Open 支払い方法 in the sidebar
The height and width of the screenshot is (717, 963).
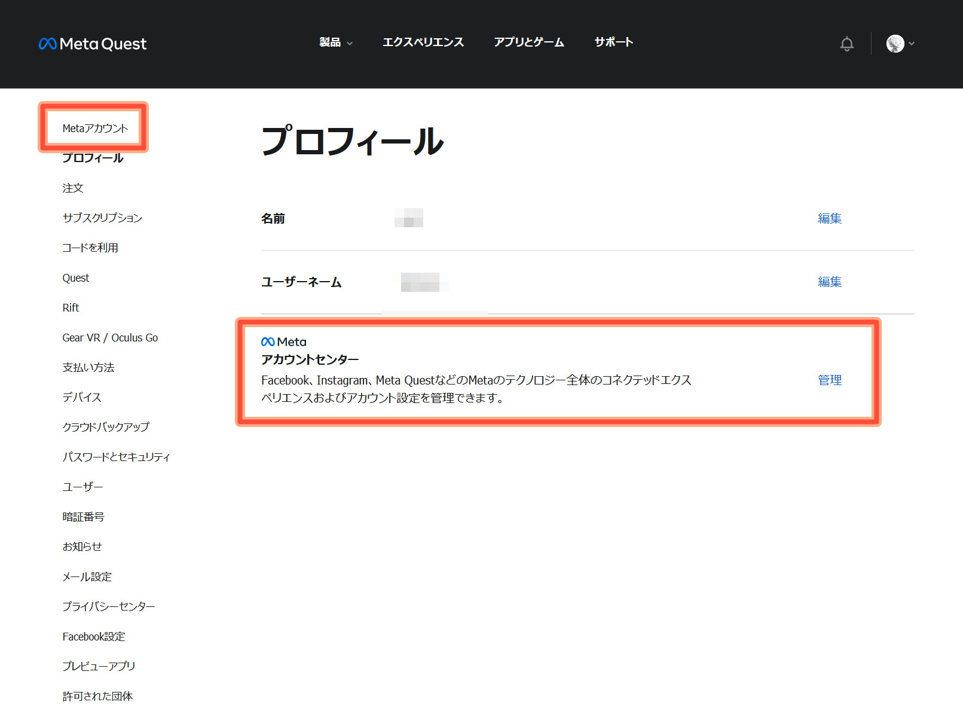pos(88,367)
